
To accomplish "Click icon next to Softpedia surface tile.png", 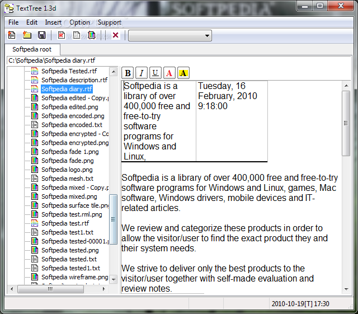I will (x=35, y=205).
